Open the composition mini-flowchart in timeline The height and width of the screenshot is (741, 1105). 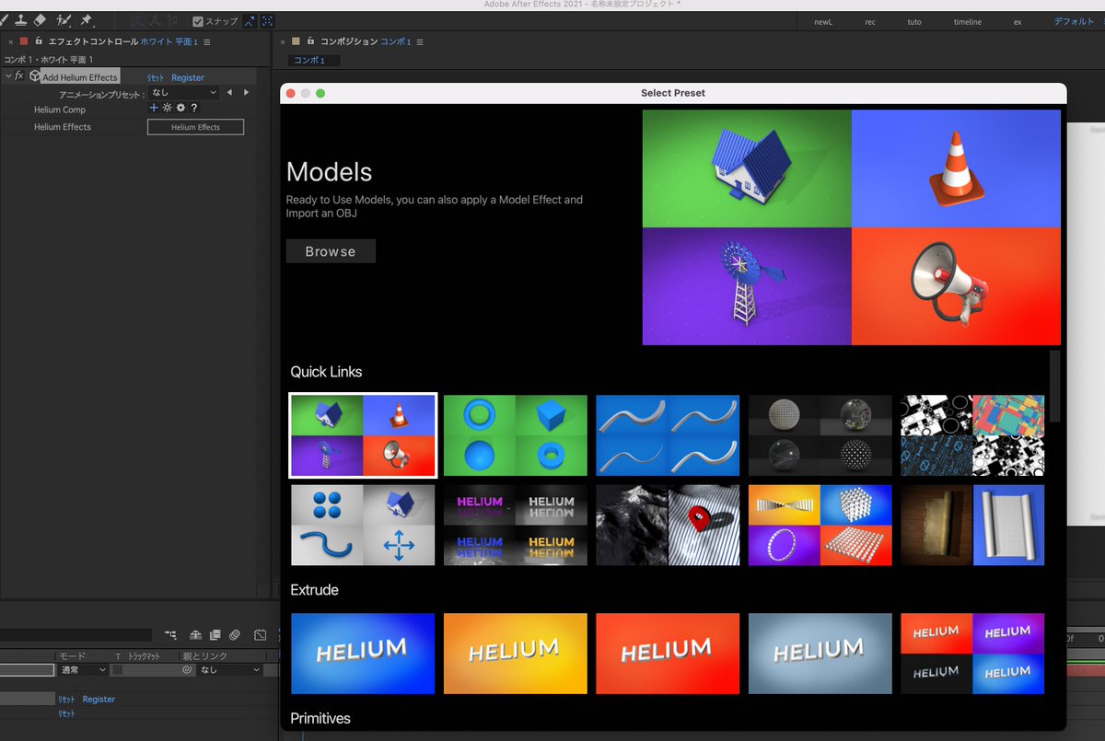[x=170, y=634]
